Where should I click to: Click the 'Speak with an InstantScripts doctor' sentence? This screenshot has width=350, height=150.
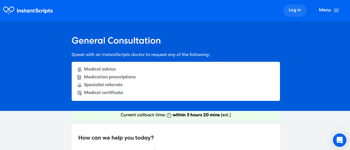pos(141,55)
